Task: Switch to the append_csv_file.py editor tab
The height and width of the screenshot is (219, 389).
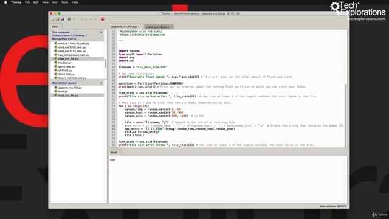Action: (125, 27)
